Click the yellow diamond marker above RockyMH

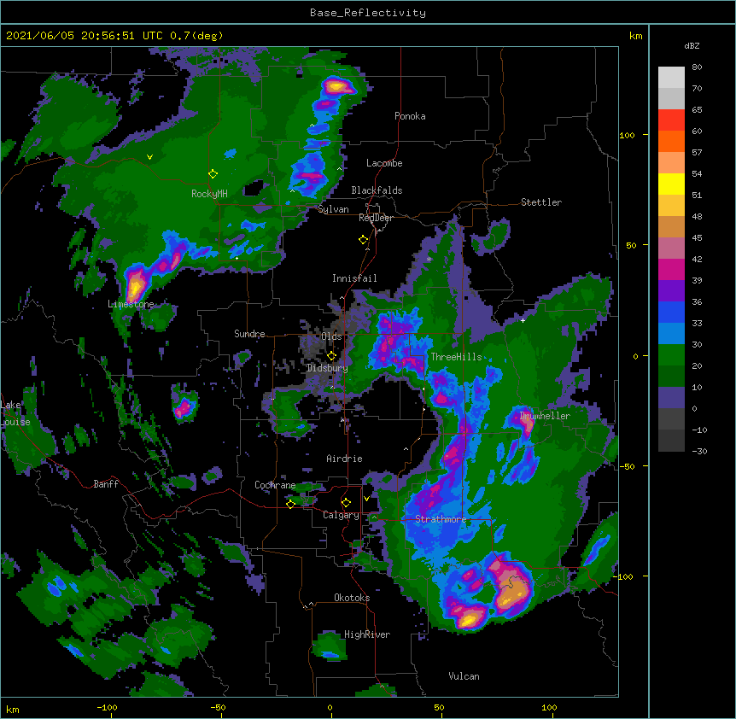pyautogui.click(x=213, y=174)
